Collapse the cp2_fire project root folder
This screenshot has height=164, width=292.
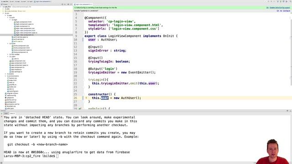click(x=1, y=7)
